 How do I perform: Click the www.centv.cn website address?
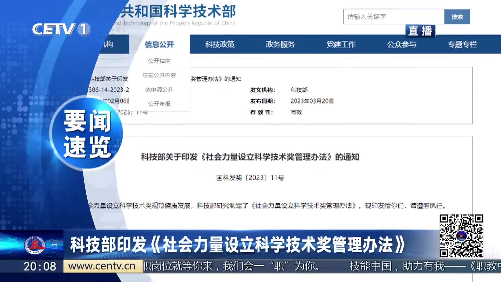pyautogui.click(x=102, y=266)
